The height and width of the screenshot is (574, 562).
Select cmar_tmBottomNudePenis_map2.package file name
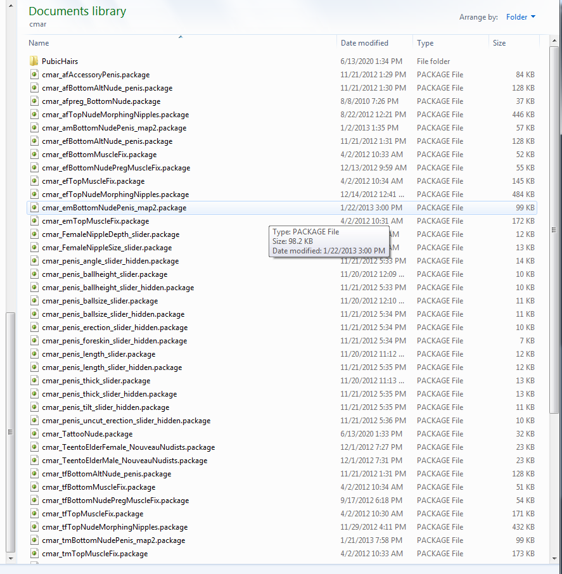tap(113, 540)
